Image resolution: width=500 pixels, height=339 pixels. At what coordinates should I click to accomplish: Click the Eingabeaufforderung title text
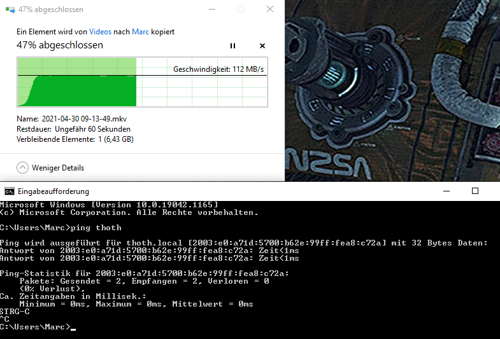click(x=54, y=191)
